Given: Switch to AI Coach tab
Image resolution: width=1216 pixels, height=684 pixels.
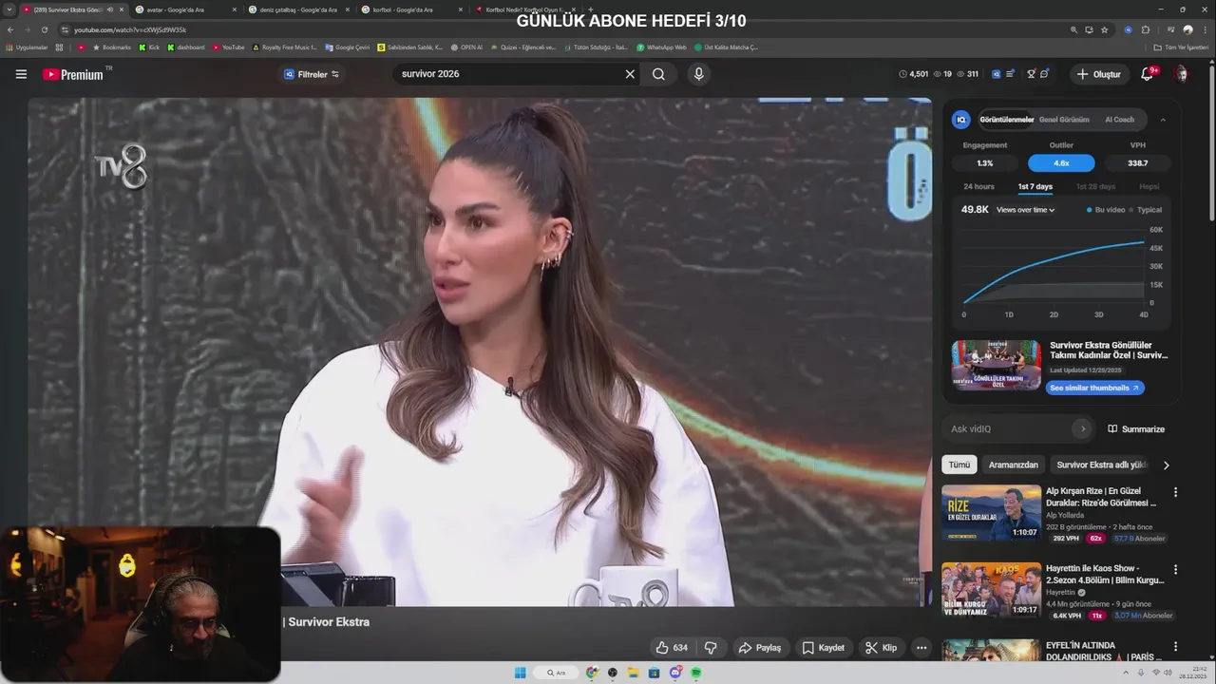Looking at the screenshot, I should (1119, 120).
